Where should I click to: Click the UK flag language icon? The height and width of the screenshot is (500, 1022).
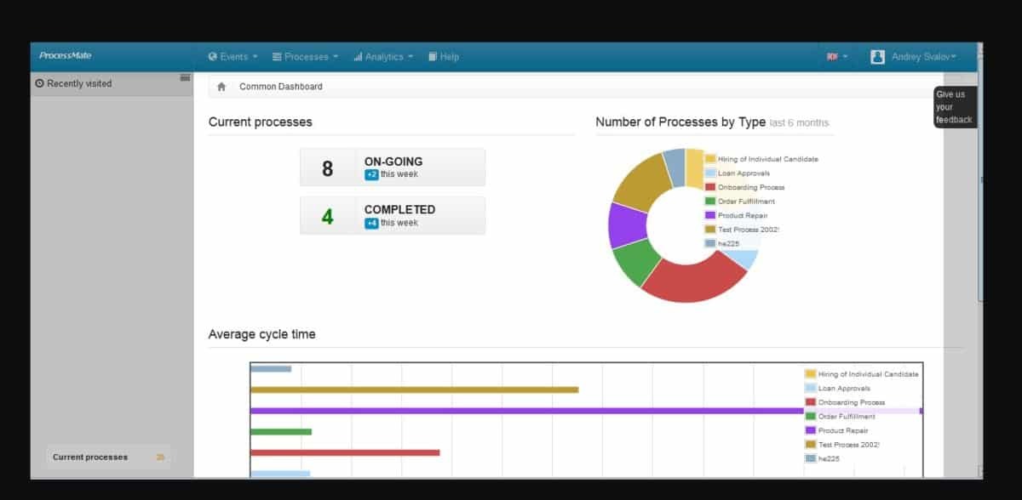[832, 57]
